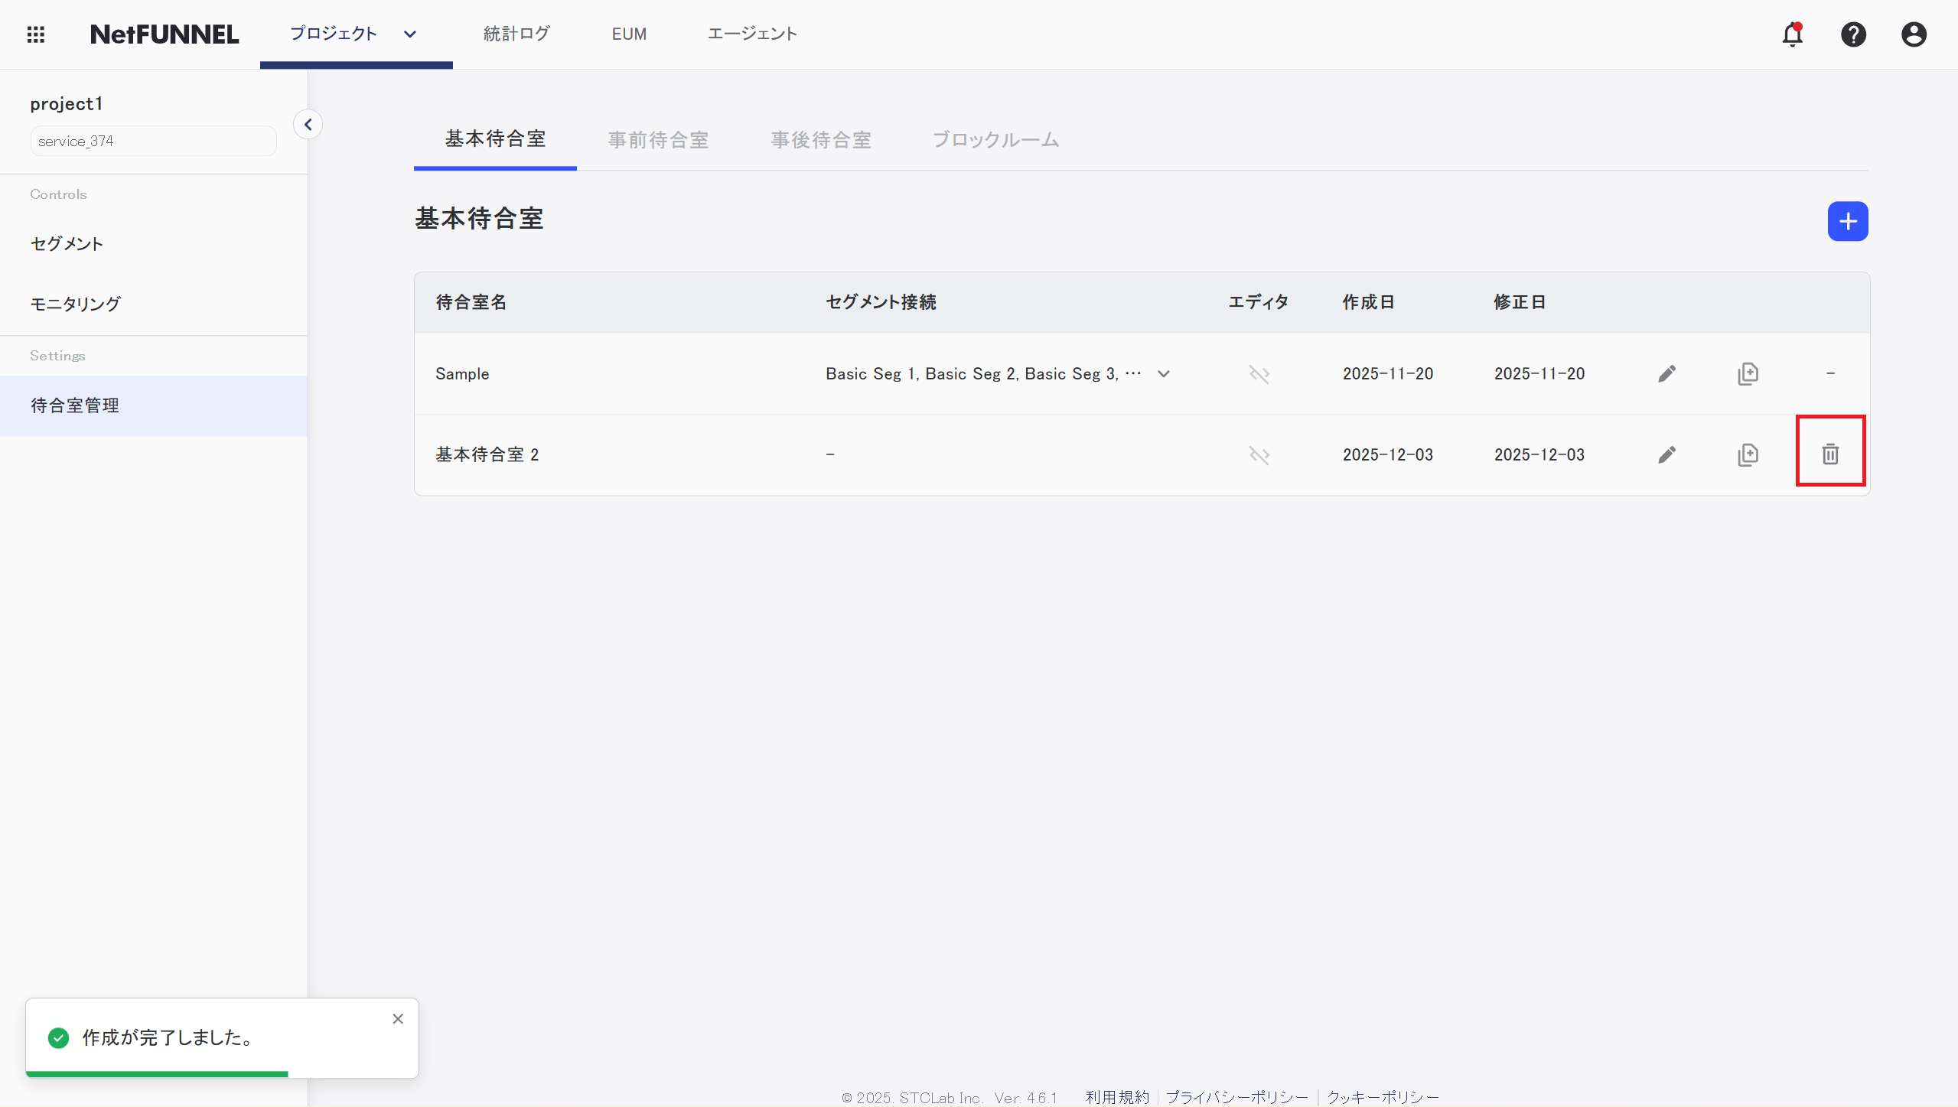Collapse the left sidebar panel
The height and width of the screenshot is (1107, 1958).
[308, 124]
